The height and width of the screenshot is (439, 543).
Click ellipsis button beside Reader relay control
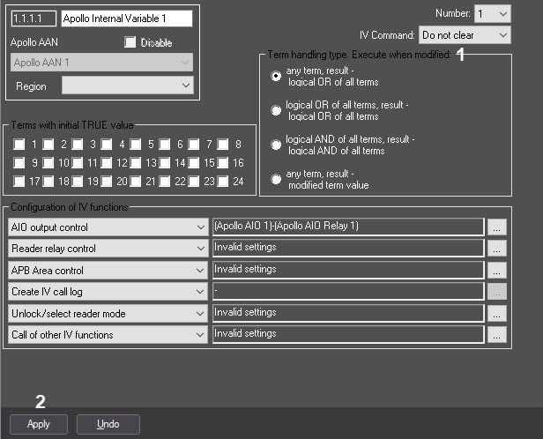[498, 249]
